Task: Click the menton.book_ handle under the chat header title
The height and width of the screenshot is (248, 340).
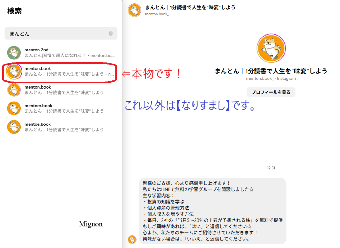Action: tap(157, 14)
